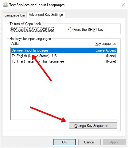Click (None) next to Thai Kedmanee
128x148 pixels.
click(x=111, y=61)
